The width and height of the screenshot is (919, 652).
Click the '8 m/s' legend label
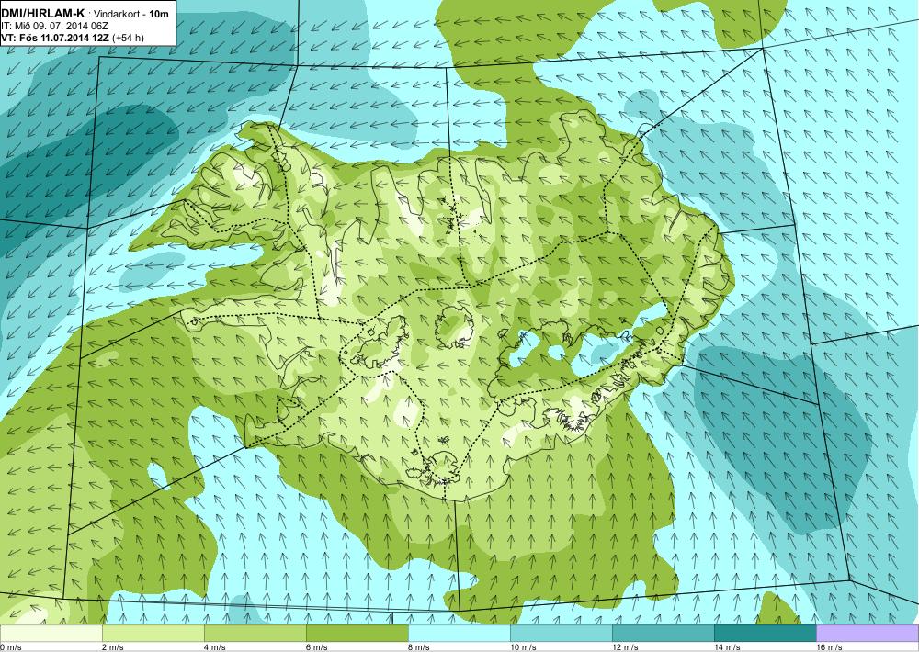[419, 647]
